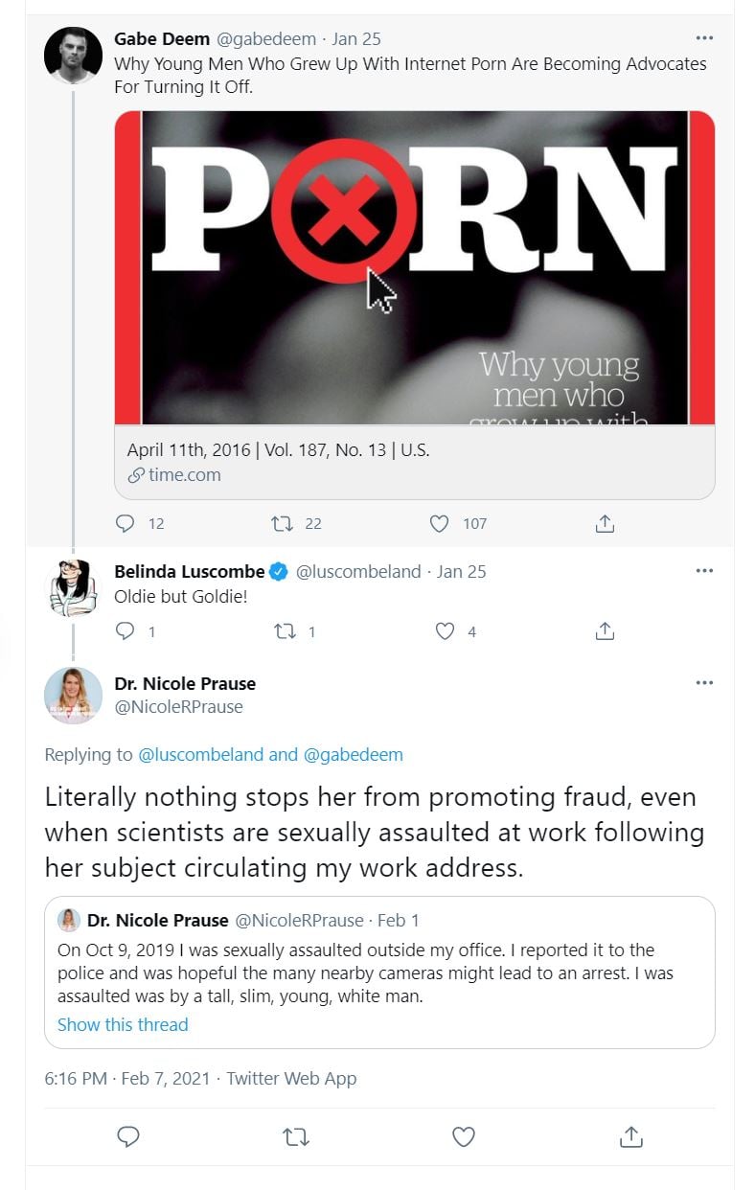The height and width of the screenshot is (1190, 755).
Task: Open the time.com article link
Action: pyautogui.click(x=184, y=474)
